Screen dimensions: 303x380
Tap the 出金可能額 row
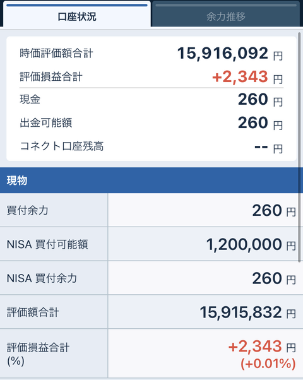pos(151,122)
